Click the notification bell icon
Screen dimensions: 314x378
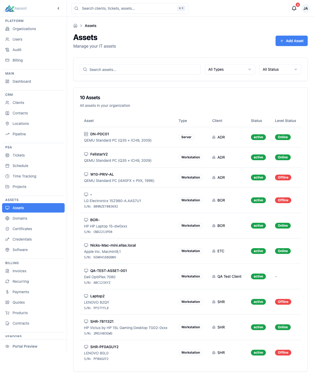click(x=294, y=8)
